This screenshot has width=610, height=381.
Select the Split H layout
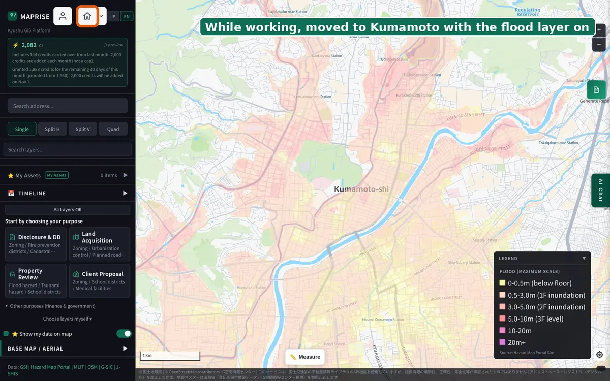click(52, 129)
